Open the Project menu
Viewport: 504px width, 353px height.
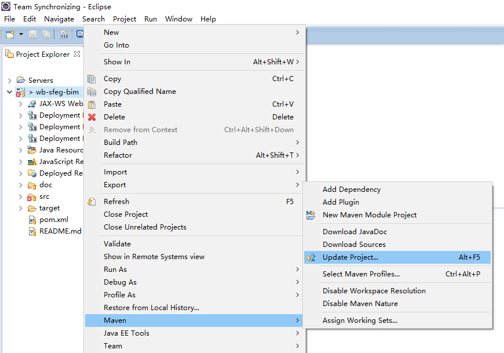click(125, 19)
